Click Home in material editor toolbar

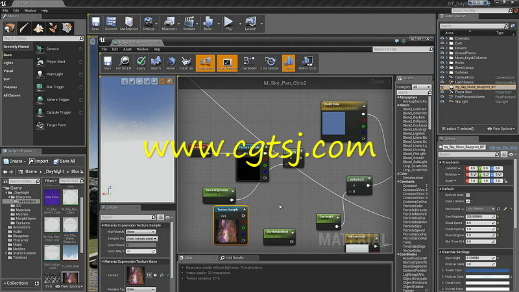[x=171, y=63]
